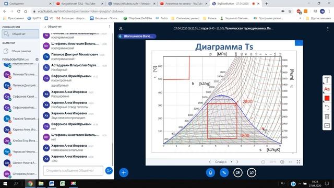Leave audio with the phone button
The image size is (334, 188).
[224, 172]
